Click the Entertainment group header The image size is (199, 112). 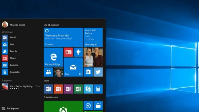coord(51,97)
